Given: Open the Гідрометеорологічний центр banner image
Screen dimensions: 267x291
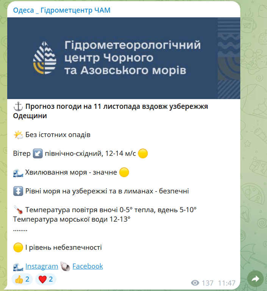Looking at the screenshot, I should click(123, 58).
